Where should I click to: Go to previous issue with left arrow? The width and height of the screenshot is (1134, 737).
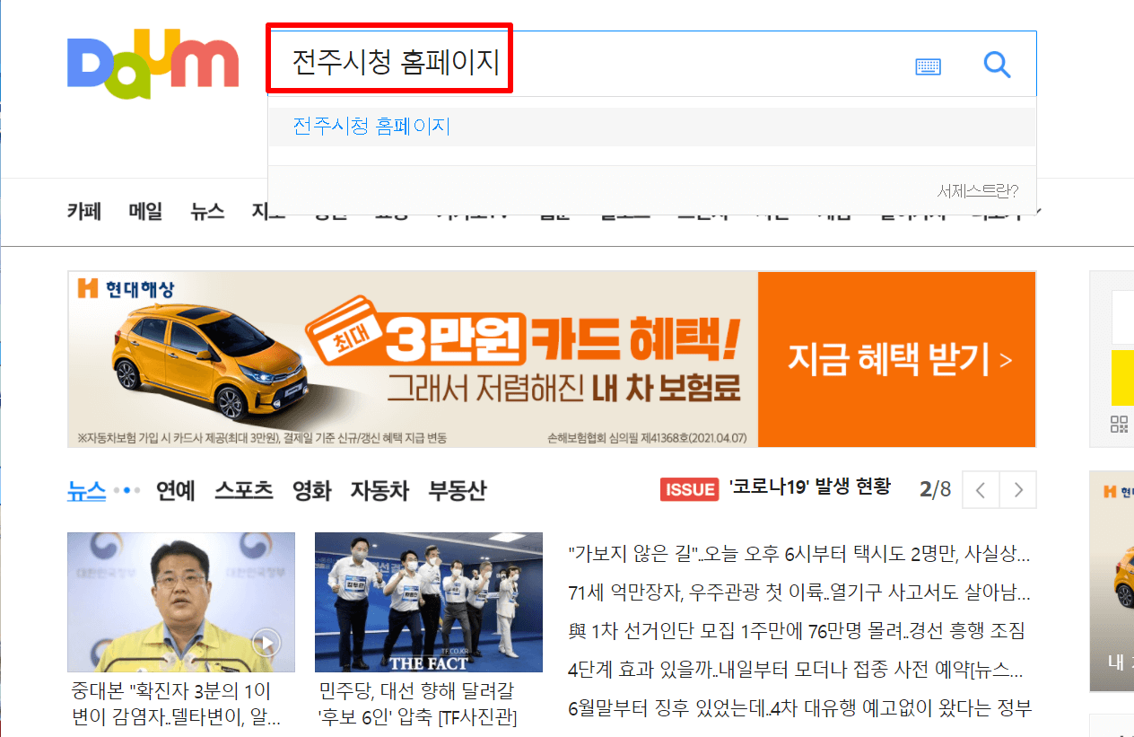click(x=981, y=490)
